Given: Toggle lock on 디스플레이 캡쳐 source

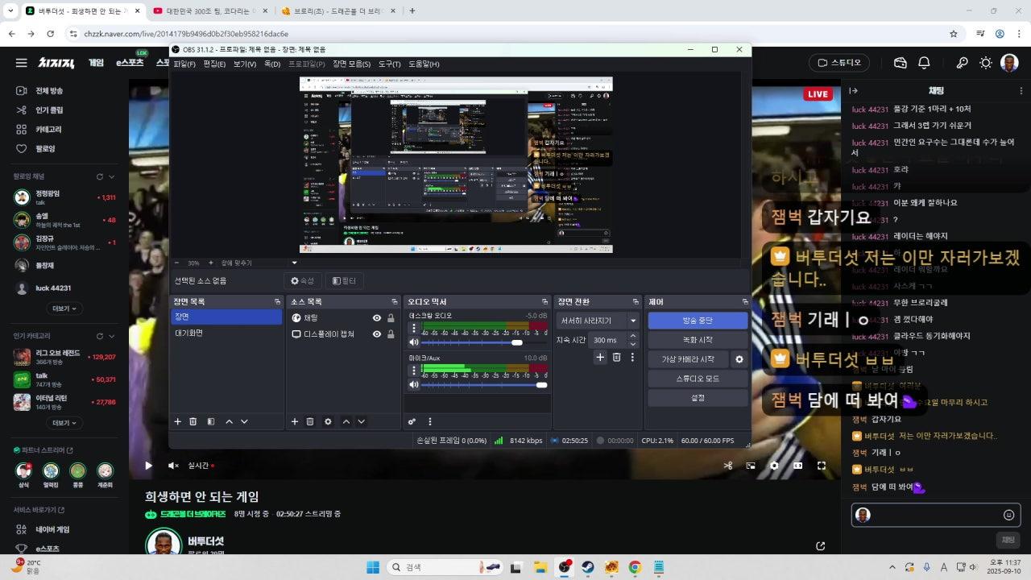Looking at the screenshot, I should click(x=391, y=334).
